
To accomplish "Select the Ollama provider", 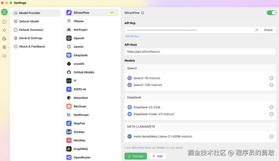I will tap(91, 21).
